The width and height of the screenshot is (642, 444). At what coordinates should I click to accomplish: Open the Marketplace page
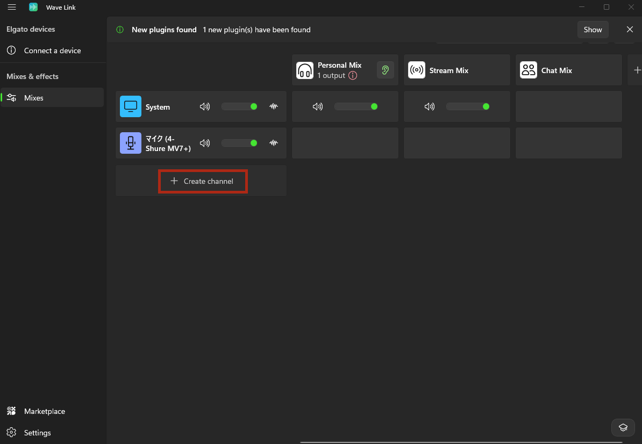(52, 411)
